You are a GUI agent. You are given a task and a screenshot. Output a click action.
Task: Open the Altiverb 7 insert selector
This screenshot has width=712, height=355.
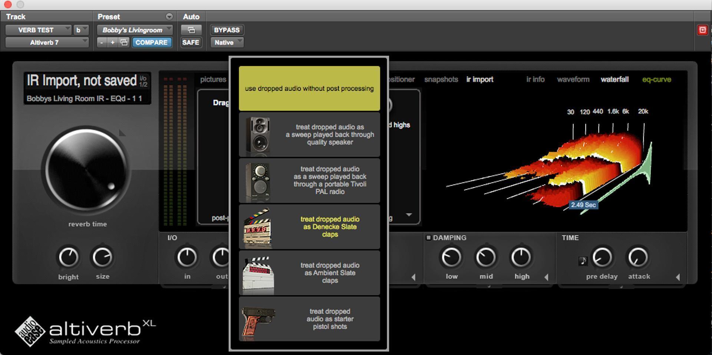[x=46, y=42]
